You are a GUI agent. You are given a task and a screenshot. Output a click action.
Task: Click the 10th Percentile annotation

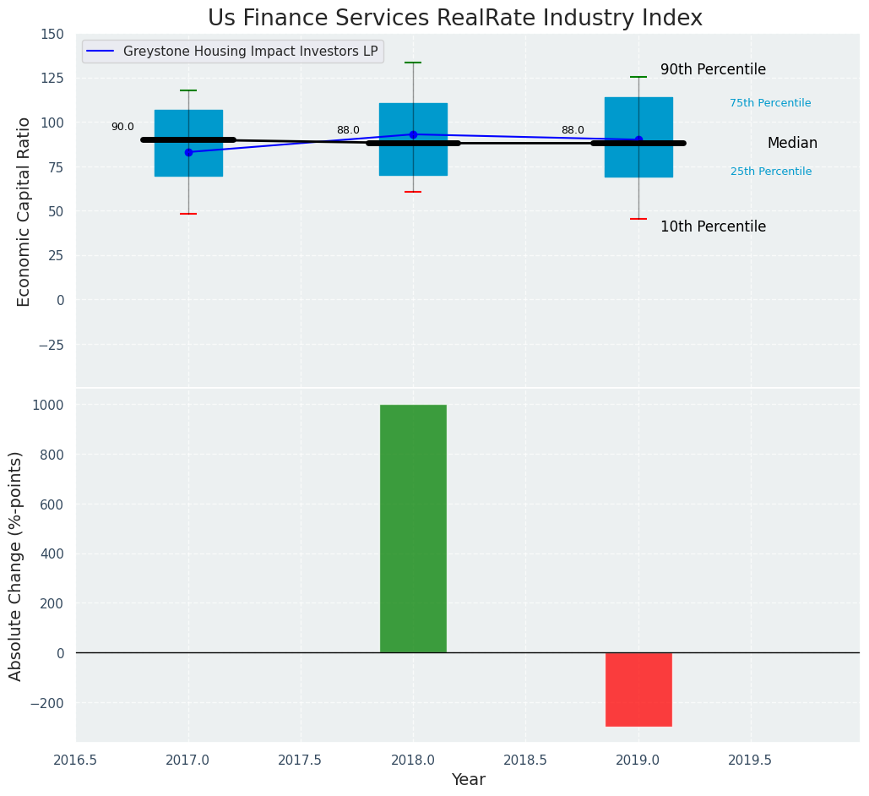713,226
